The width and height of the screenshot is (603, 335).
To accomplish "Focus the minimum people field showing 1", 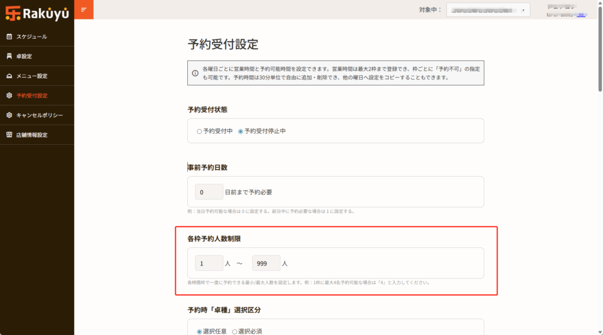I will pyautogui.click(x=209, y=263).
